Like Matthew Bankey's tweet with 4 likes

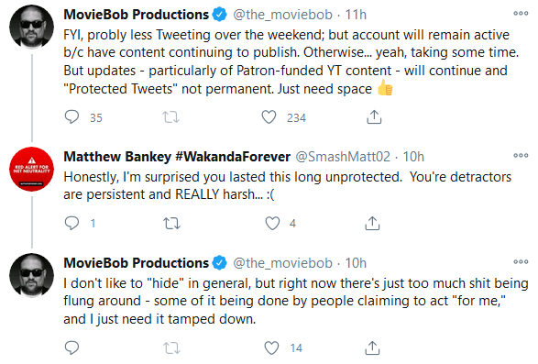272,223
